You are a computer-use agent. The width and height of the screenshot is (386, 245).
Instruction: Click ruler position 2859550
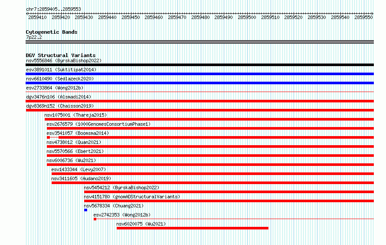pos(363,17)
